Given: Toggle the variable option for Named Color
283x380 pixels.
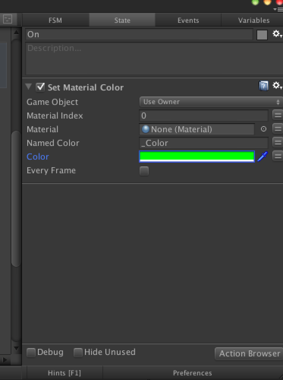Looking at the screenshot, I should coord(278,142).
